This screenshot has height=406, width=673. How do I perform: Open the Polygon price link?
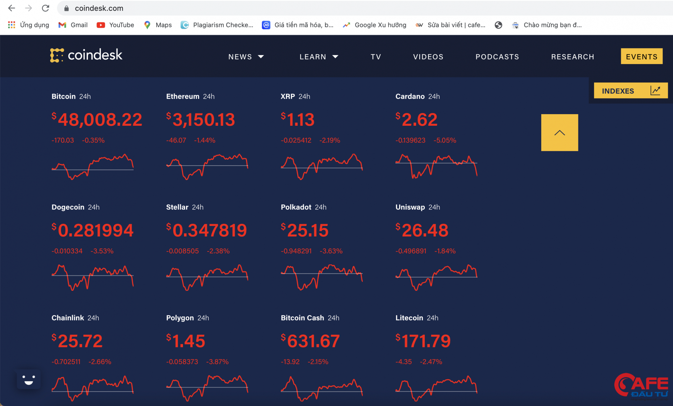tap(180, 318)
